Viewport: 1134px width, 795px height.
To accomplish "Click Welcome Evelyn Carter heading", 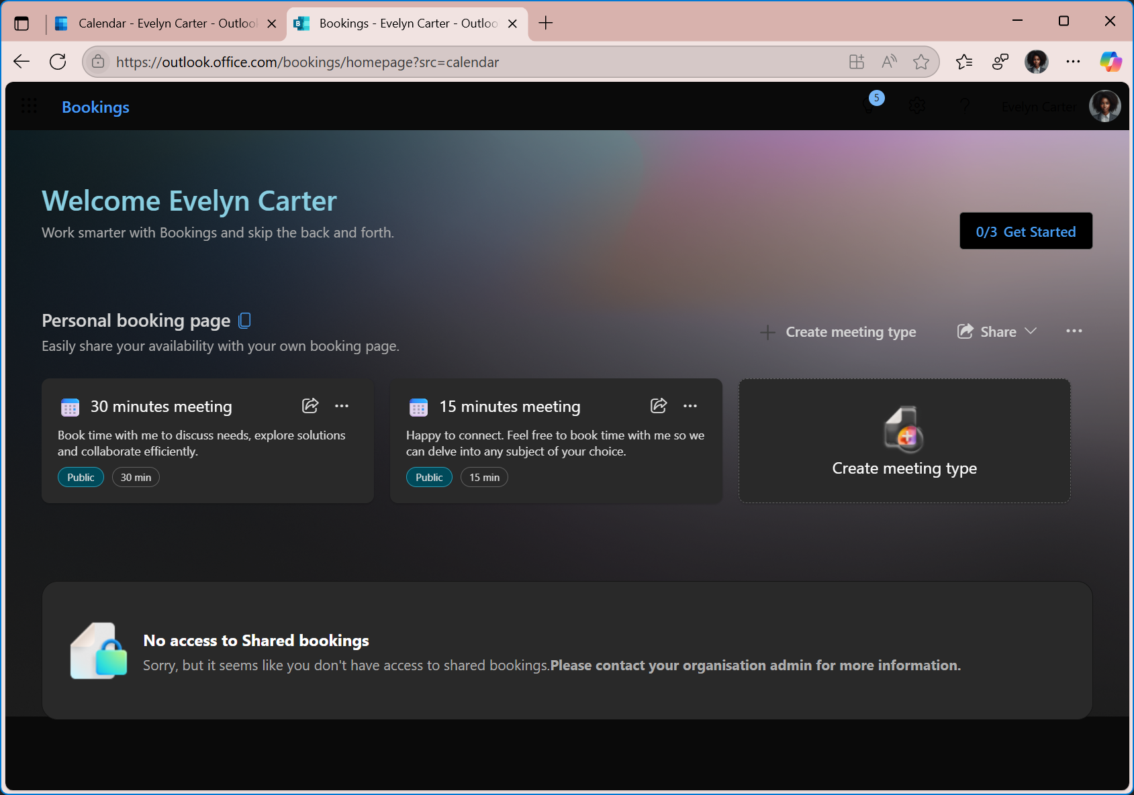I will coord(189,201).
